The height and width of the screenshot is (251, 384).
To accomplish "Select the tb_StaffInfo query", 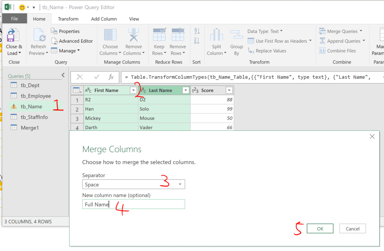I will coord(34,117).
